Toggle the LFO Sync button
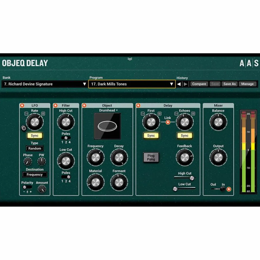The width and height of the screenshot is (260, 260). [x=35, y=136]
